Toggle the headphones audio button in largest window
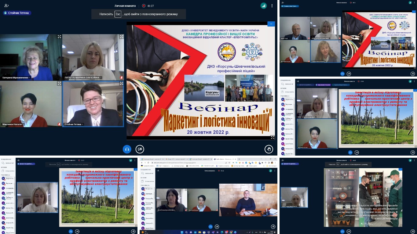Image resolution: width=417 pixels, height=234 pixels. coord(127,149)
